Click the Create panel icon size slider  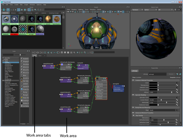pyautogui.click(x=20, y=55)
